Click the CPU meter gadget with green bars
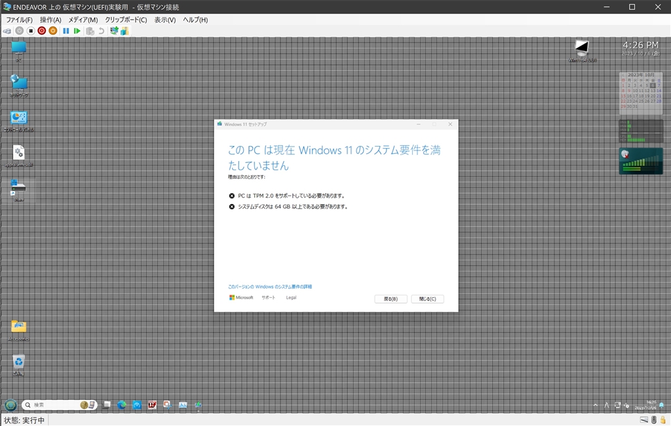The width and height of the screenshot is (671, 426). pyautogui.click(x=641, y=131)
